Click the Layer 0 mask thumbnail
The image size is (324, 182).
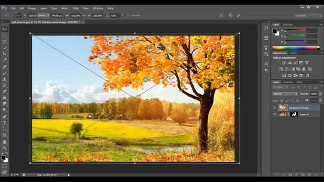(294, 114)
